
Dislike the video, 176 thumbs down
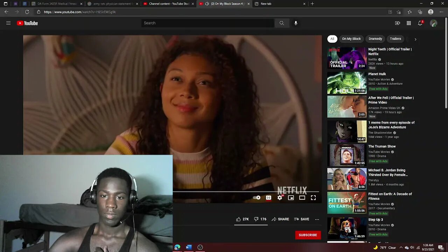coord(260,219)
